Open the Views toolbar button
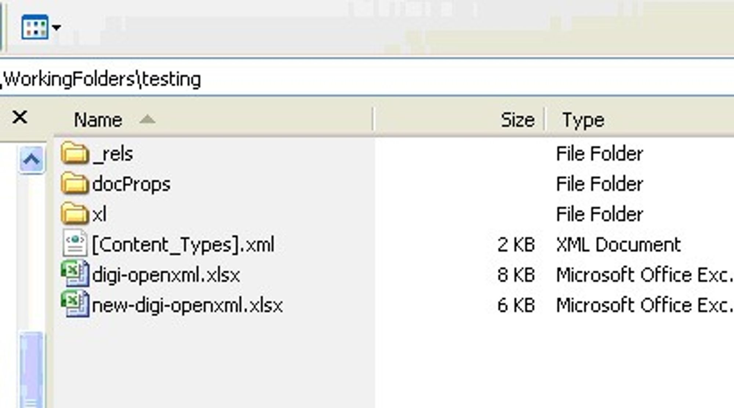This screenshot has width=734, height=408. pyautogui.click(x=34, y=27)
